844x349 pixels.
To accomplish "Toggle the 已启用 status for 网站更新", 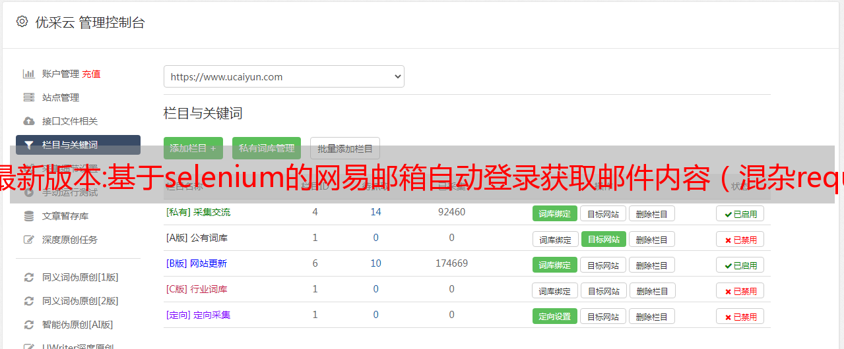I will coord(740,265).
